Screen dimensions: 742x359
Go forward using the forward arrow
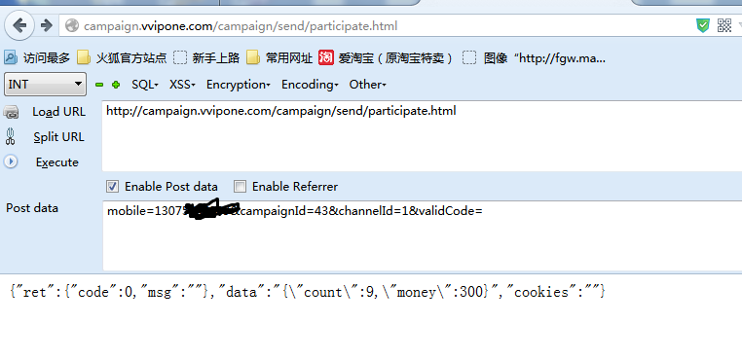click(x=46, y=25)
